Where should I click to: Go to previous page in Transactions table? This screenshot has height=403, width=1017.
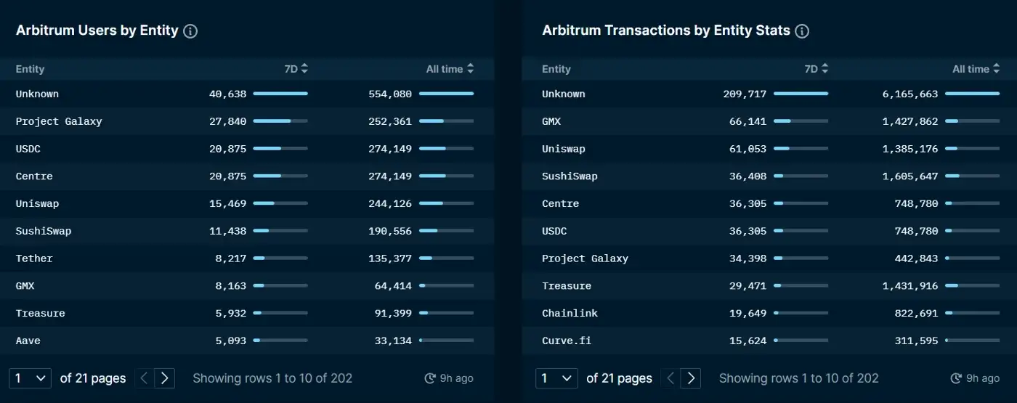(x=670, y=378)
